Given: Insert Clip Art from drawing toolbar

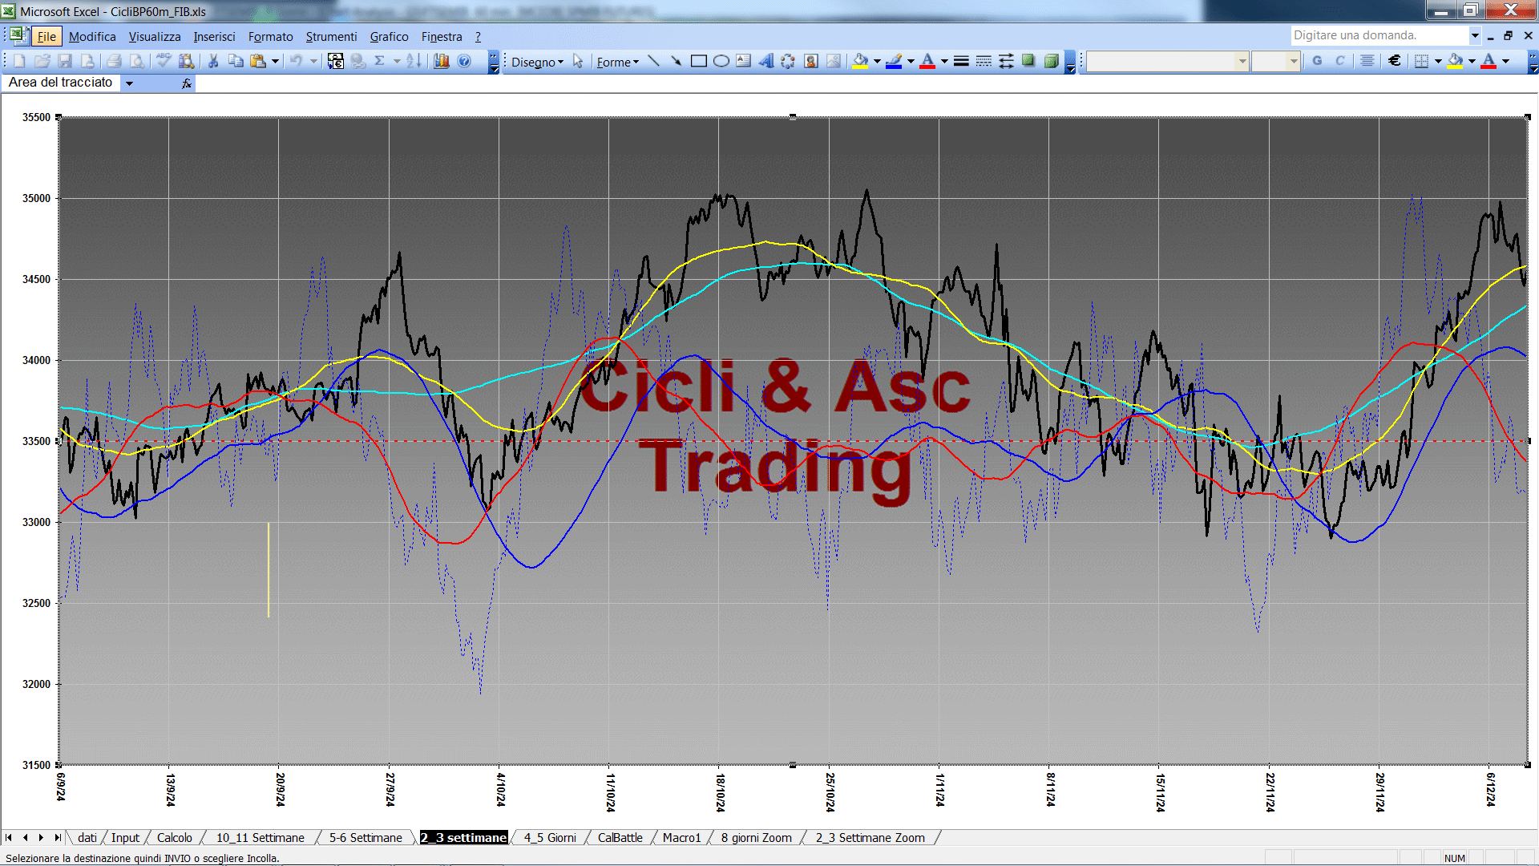Looking at the screenshot, I should [811, 61].
